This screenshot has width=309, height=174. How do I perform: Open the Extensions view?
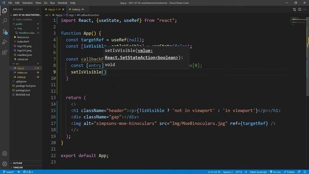click(4, 52)
